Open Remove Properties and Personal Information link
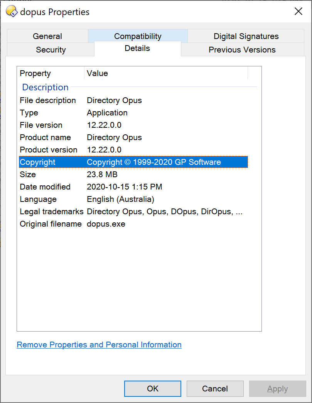The height and width of the screenshot is (403, 312). coord(99,345)
